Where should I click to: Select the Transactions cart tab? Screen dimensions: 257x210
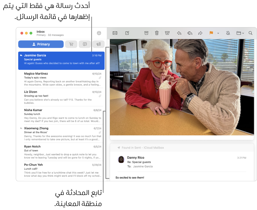point(71,44)
